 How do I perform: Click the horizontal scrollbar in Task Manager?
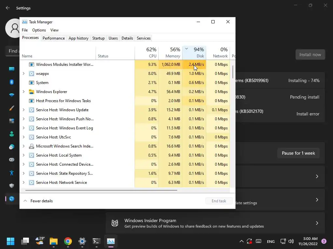coord(101,190)
